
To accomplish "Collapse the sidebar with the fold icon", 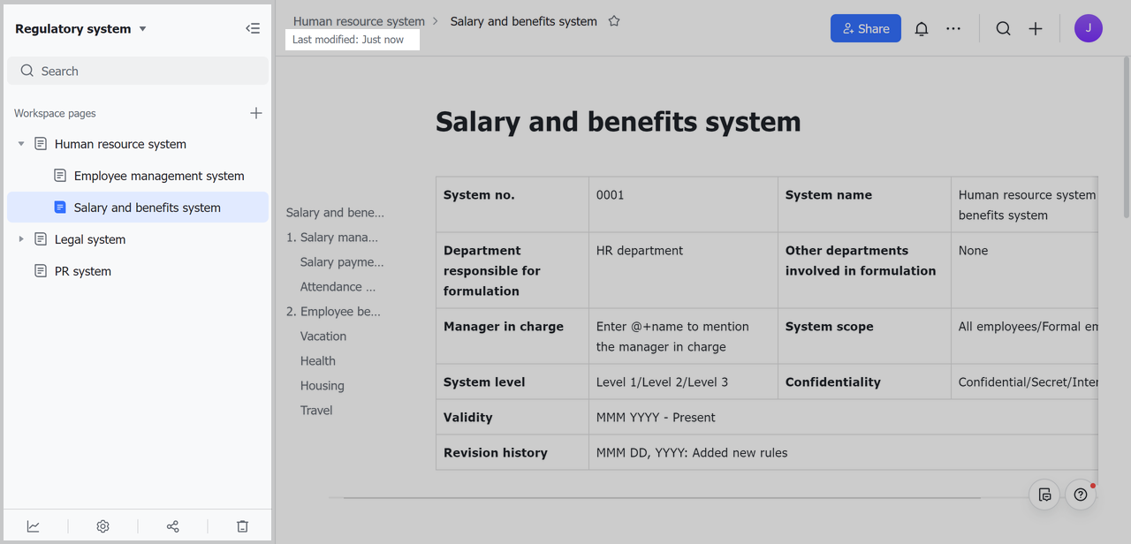I will [x=253, y=28].
